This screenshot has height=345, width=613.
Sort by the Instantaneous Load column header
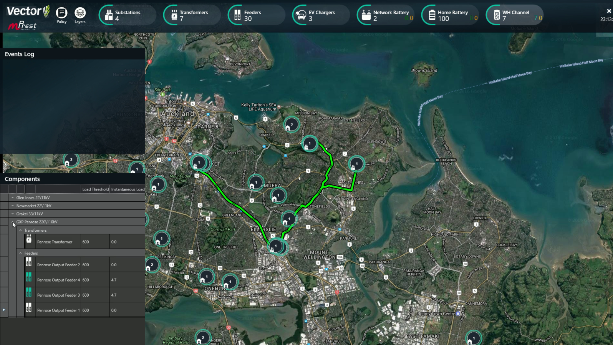click(x=128, y=189)
